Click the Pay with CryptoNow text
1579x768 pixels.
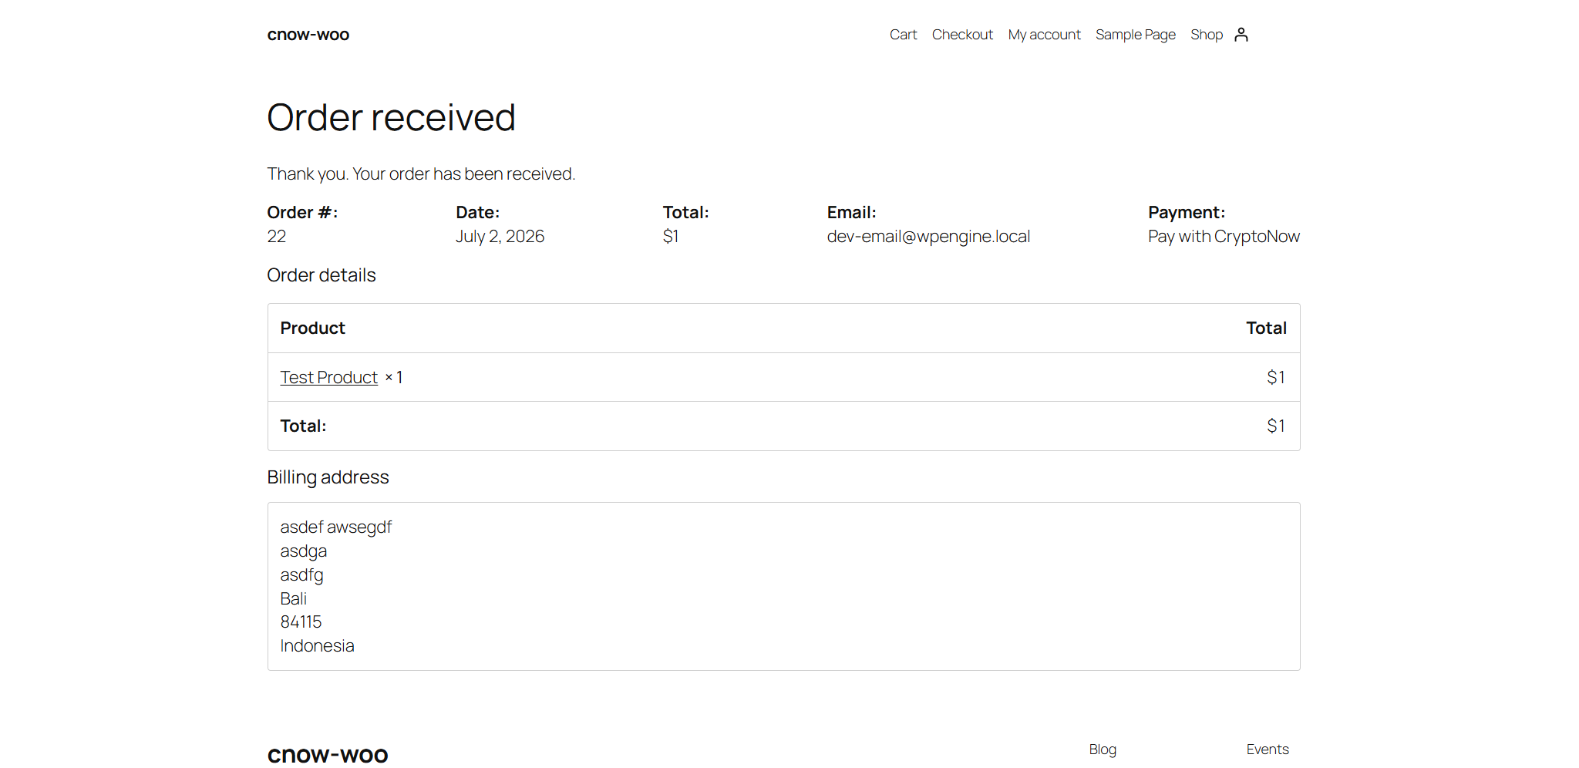(x=1224, y=237)
